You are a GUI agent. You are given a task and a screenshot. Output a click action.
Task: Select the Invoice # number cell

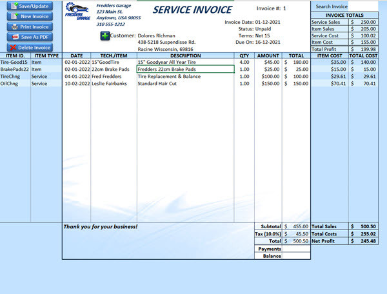point(284,8)
